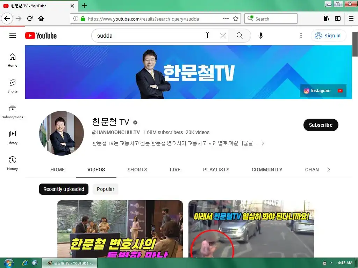
Task: Clear the search query with X
Action: [223, 36]
